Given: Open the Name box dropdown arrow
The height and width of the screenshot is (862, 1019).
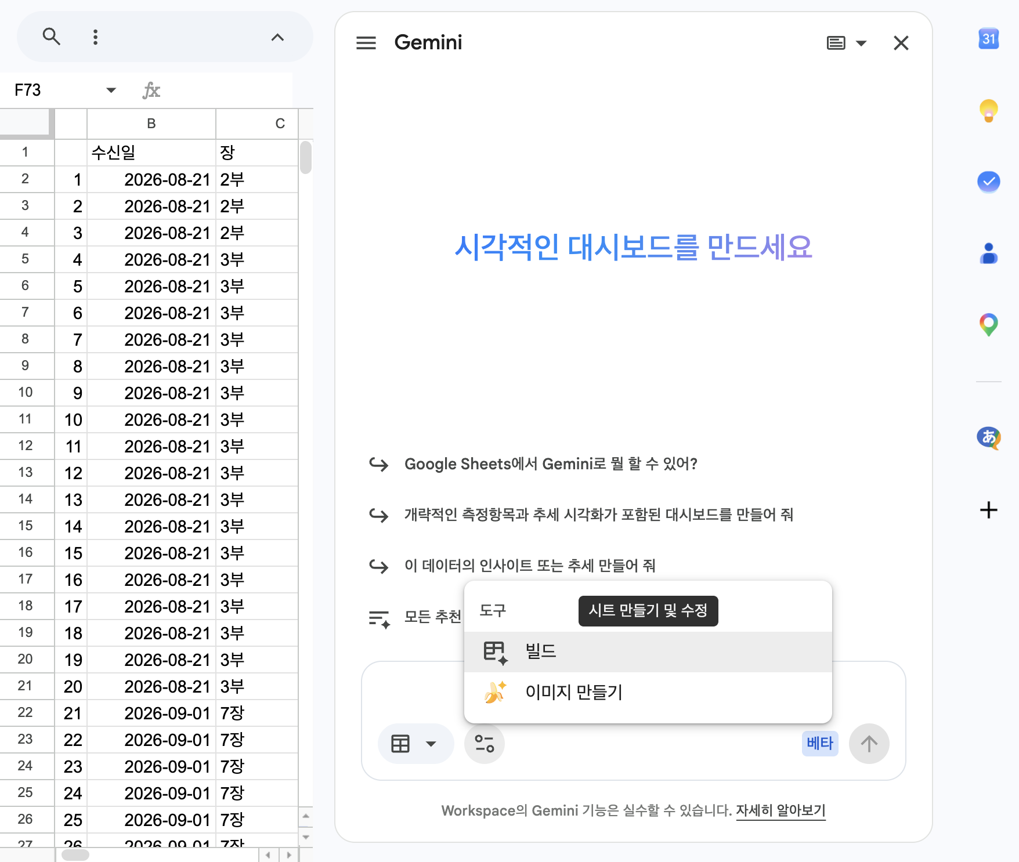Looking at the screenshot, I should tap(111, 90).
